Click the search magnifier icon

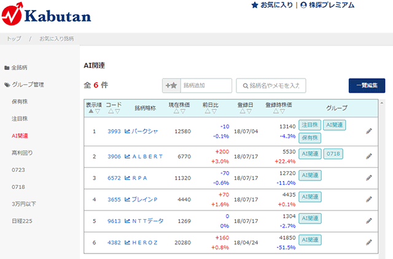click(246, 86)
